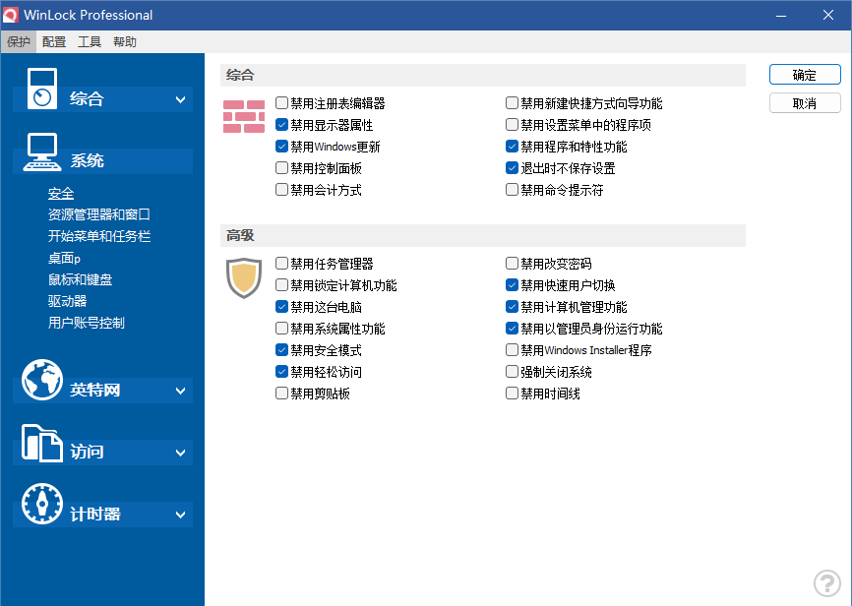
Task: Uncheck 禁用Windows更新 option
Action: tap(282, 147)
